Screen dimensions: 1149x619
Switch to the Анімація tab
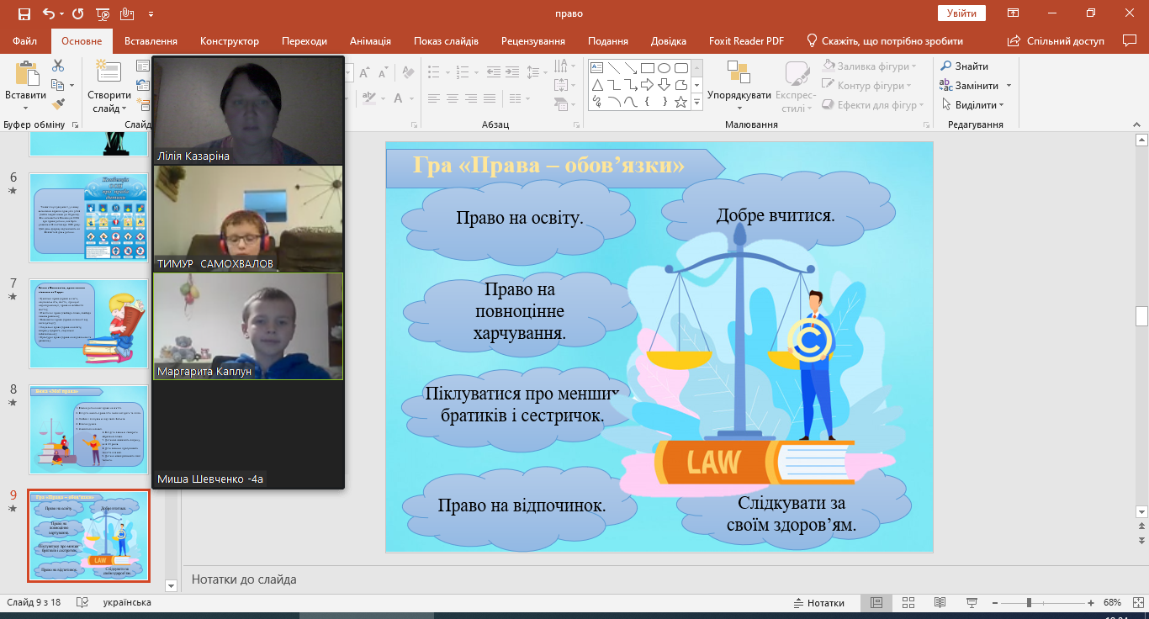click(x=370, y=41)
